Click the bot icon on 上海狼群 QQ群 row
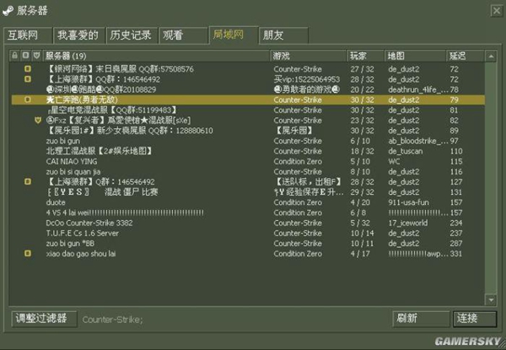The image size is (506, 350). point(28,78)
